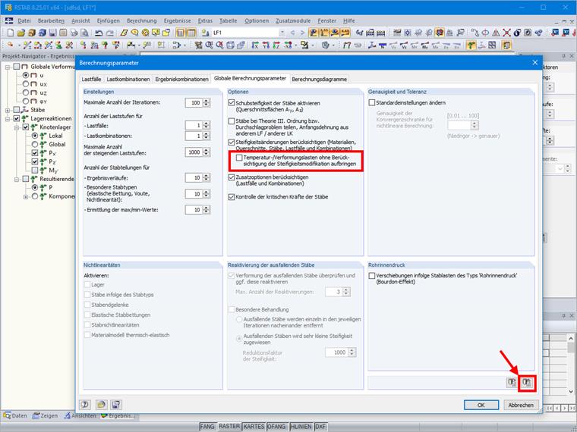577x432 pixels.
Task: Click the view in X direction icon
Action: tap(255, 45)
